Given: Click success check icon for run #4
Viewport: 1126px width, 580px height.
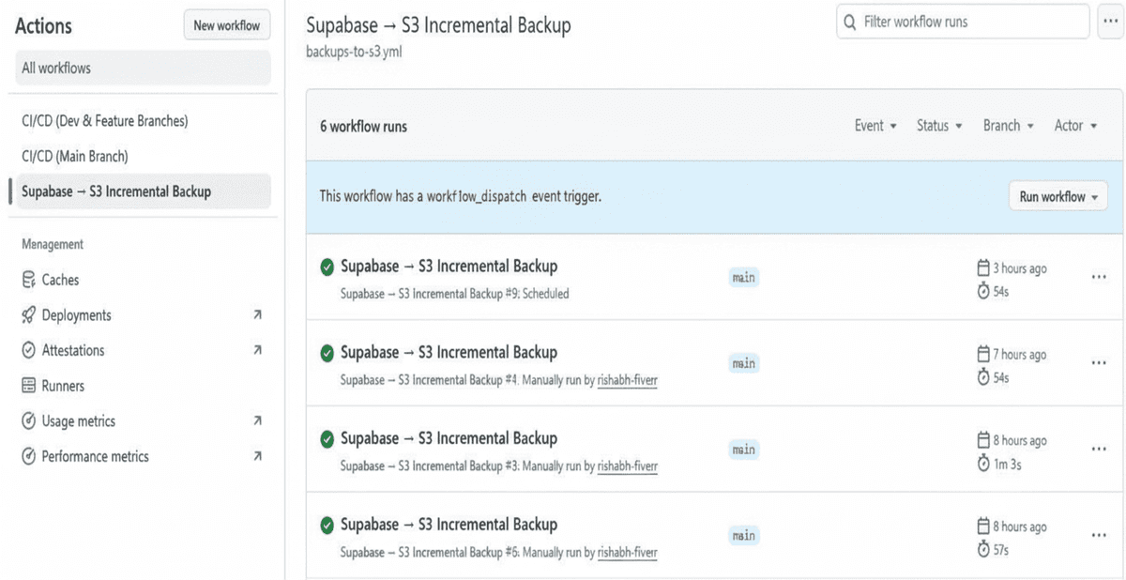Looking at the screenshot, I should (x=327, y=353).
